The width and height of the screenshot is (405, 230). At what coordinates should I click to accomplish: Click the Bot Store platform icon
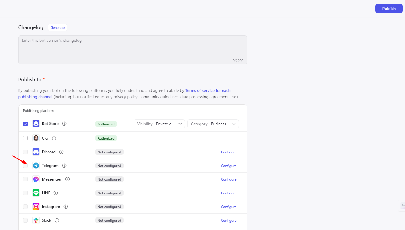tap(36, 124)
